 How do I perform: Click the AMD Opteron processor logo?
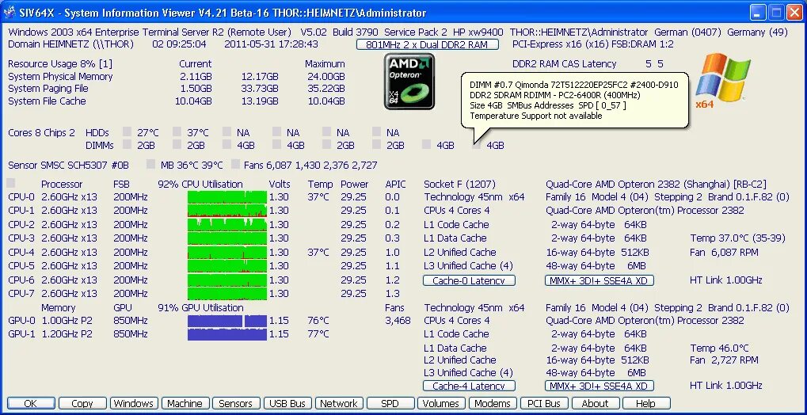click(409, 82)
